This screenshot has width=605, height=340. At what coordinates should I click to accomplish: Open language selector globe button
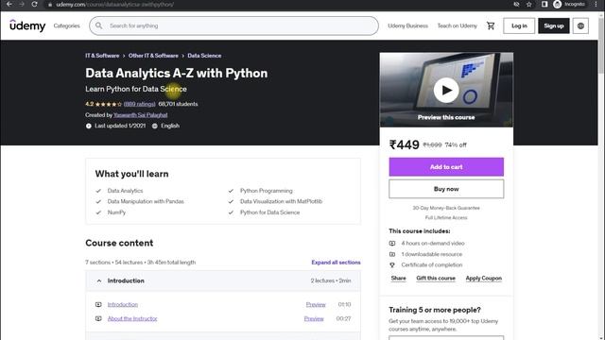580,25
